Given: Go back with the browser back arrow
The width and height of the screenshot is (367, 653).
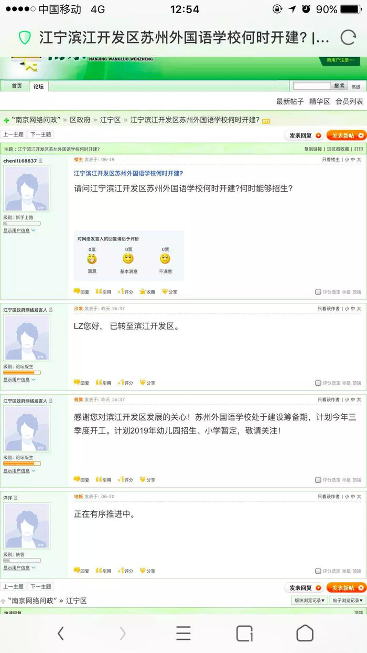Looking at the screenshot, I should [61, 634].
